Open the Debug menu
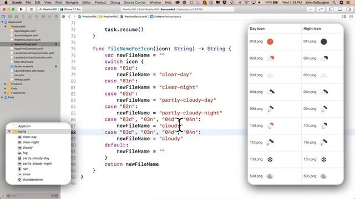The width and height of the screenshot is (355, 199). (115, 2)
